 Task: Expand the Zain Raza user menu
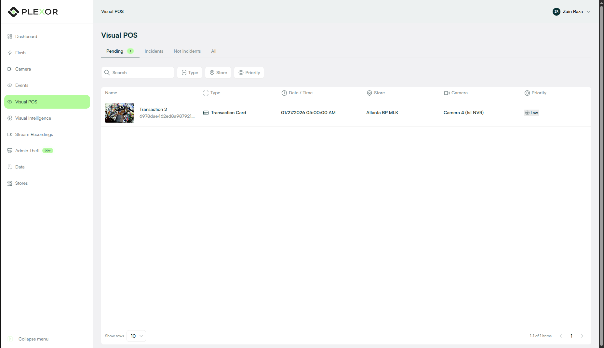pos(571,11)
